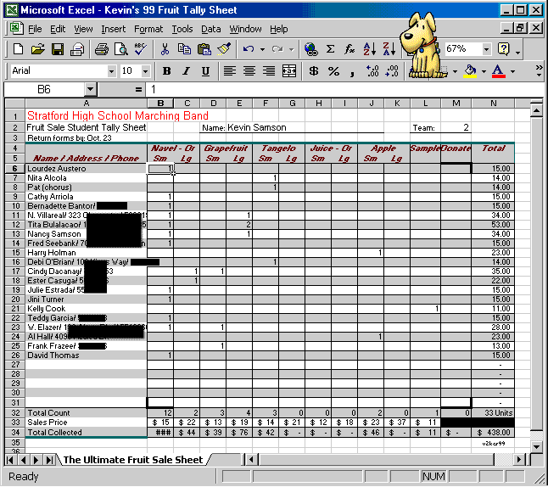The width and height of the screenshot is (548, 487).
Task: Select the Lourdez Austero name cell
Action: (85, 169)
